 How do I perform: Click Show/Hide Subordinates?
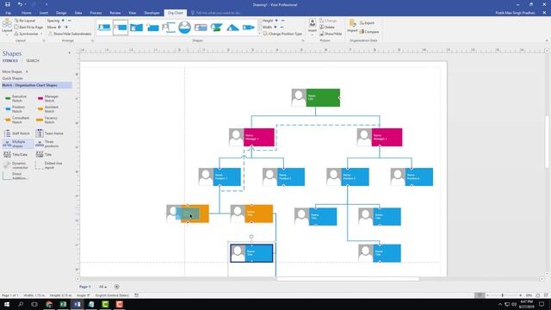pyautogui.click(x=70, y=34)
